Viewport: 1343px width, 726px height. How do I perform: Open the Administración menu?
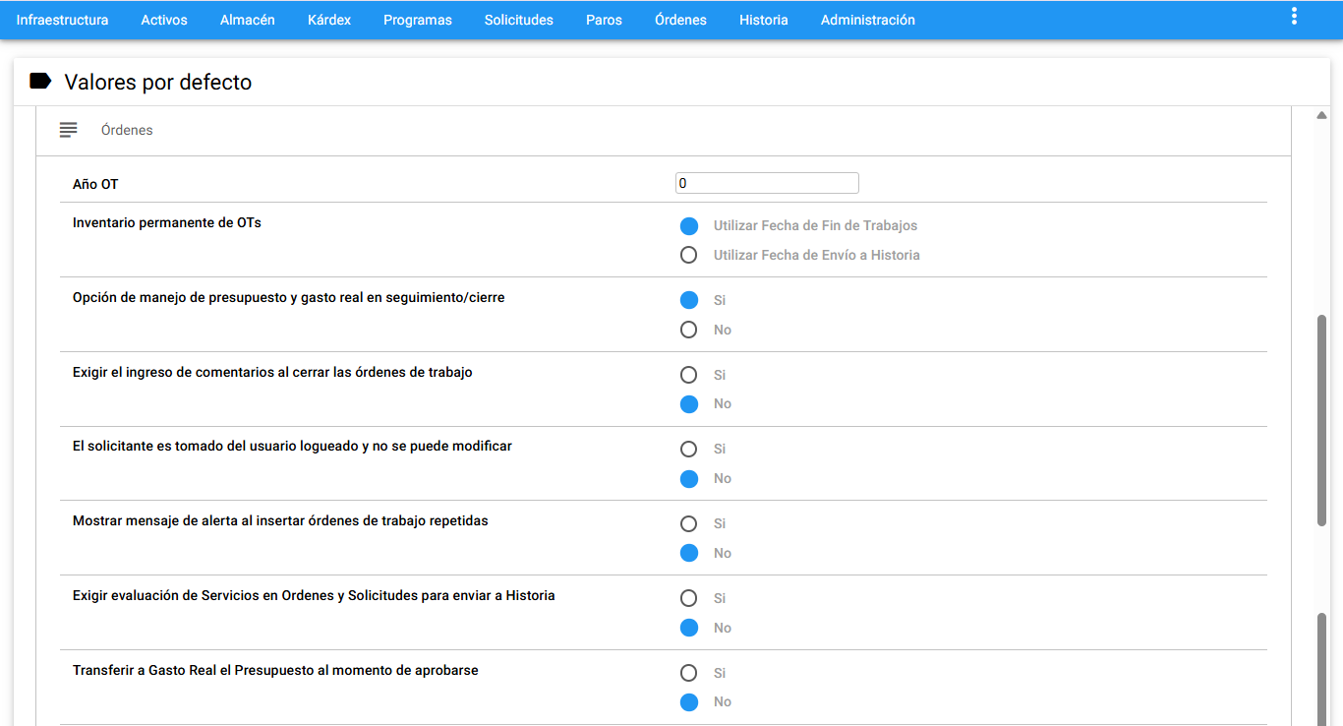(x=868, y=20)
